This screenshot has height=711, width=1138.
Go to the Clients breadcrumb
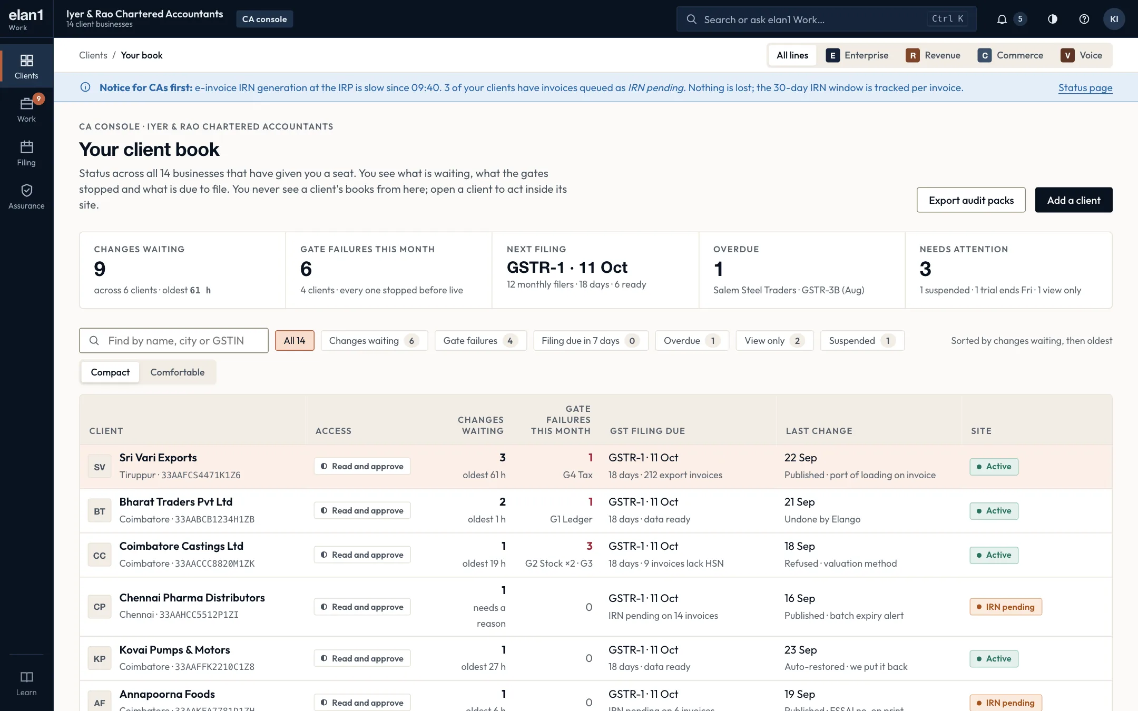[93, 55]
